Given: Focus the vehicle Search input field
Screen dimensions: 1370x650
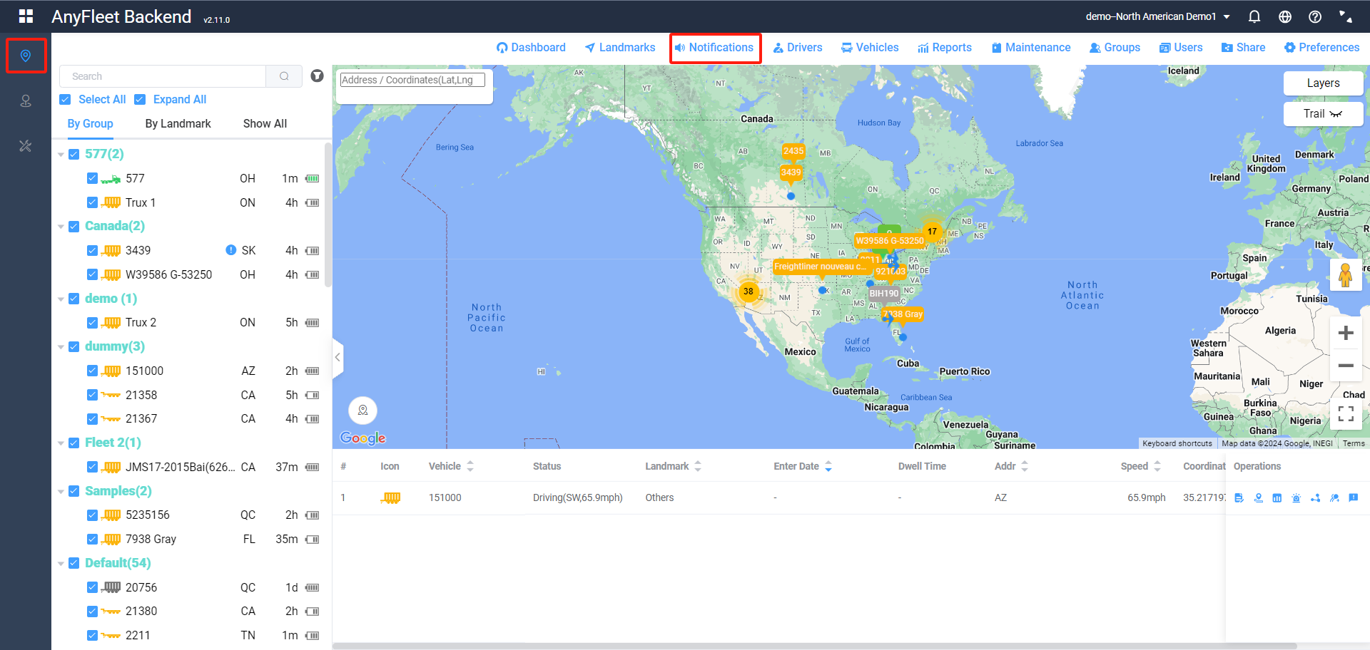Looking at the screenshot, I should 162,76.
